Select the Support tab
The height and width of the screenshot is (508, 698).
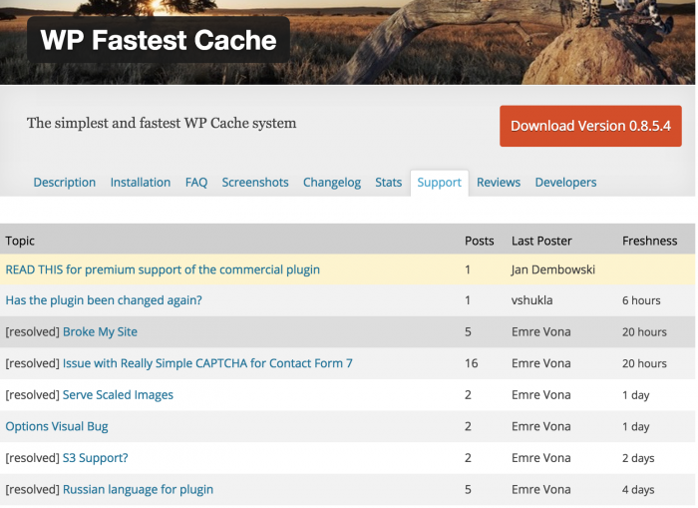click(x=440, y=183)
